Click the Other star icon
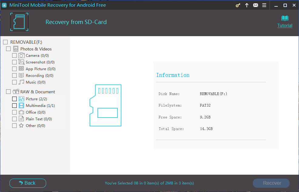 (x=21, y=125)
